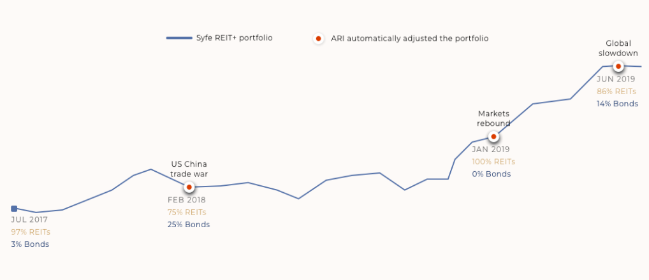Click the blue line legend swatch

[179, 38]
